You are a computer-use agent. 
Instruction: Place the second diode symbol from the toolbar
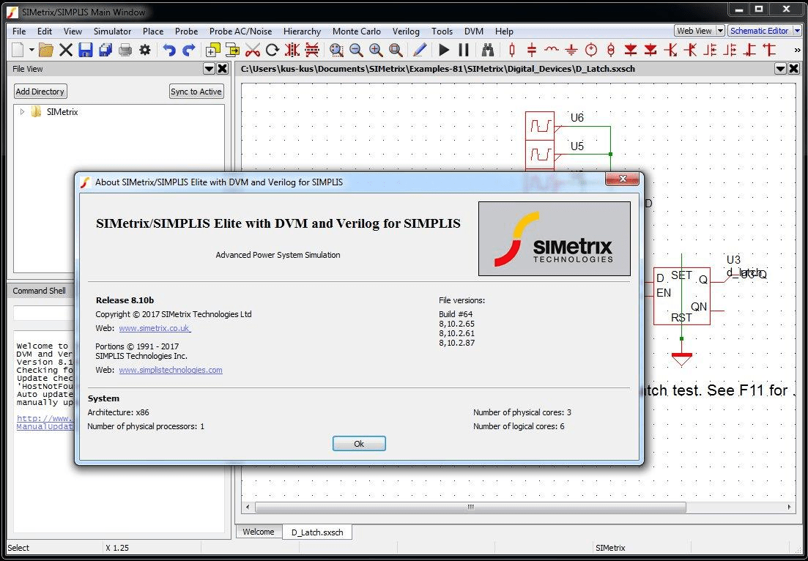[x=651, y=50]
